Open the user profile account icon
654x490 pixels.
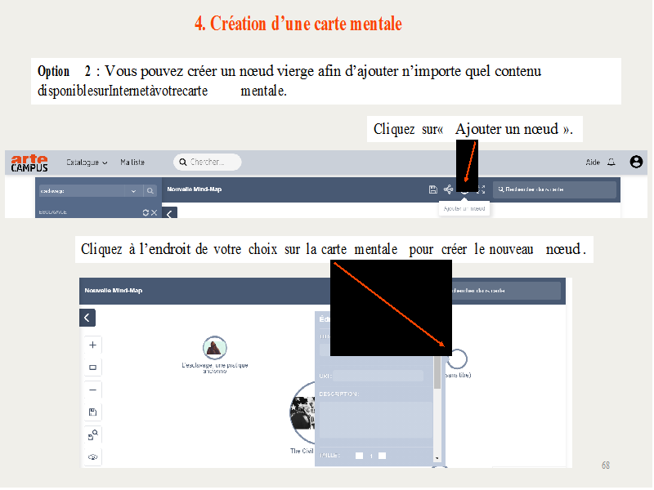click(636, 162)
